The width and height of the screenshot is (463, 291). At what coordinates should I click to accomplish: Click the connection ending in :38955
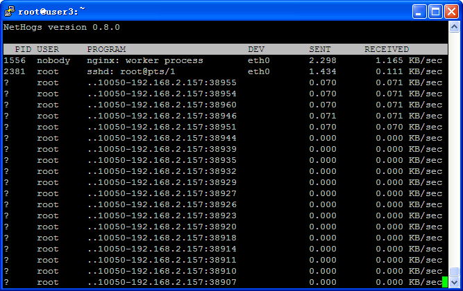pyautogui.click(x=162, y=82)
